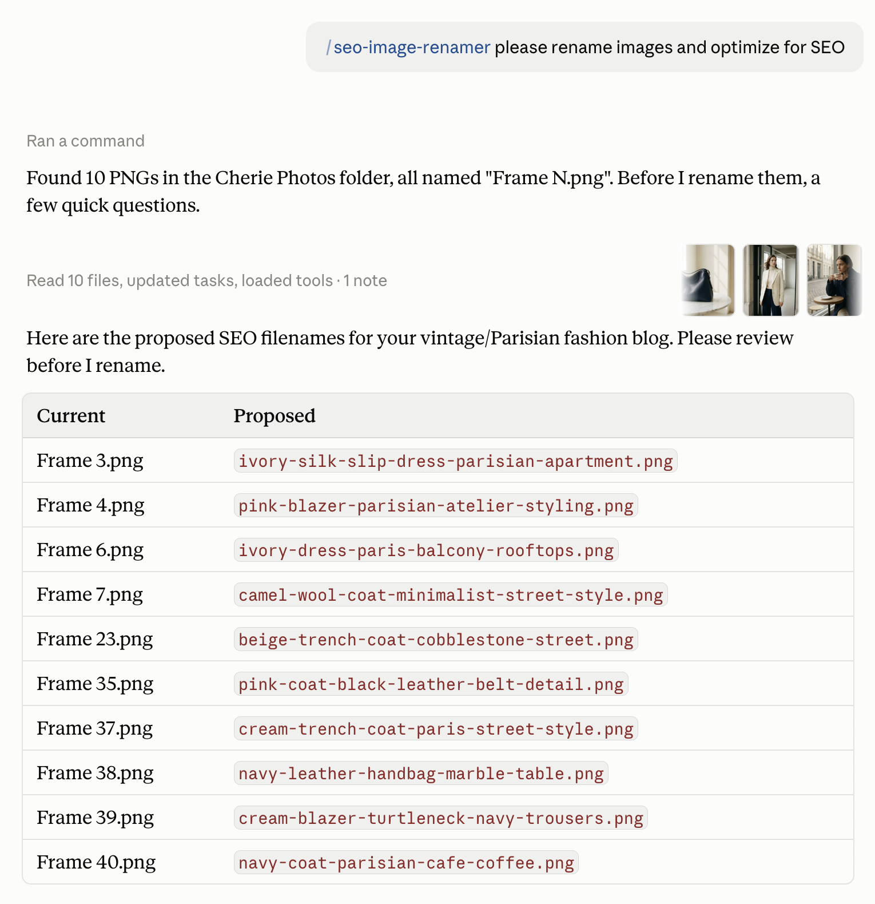Click the Frame 38.png table cell
875x904 pixels.
pos(95,773)
